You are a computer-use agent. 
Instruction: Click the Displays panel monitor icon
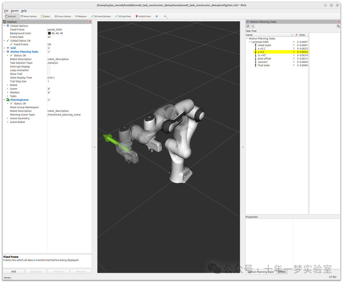click(4, 22)
